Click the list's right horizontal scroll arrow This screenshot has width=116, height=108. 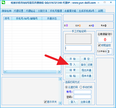pos(59,72)
